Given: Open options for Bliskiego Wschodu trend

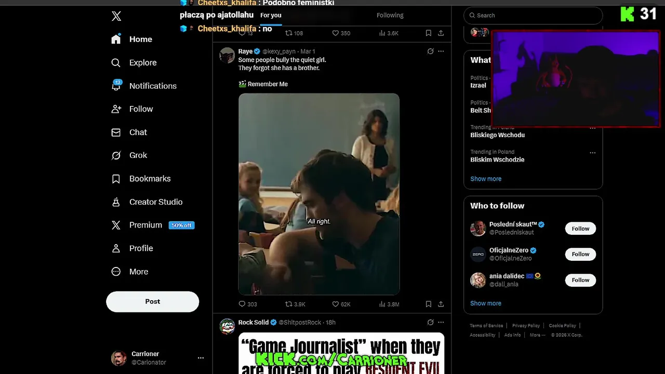Looking at the screenshot, I should [x=593, y=128].
